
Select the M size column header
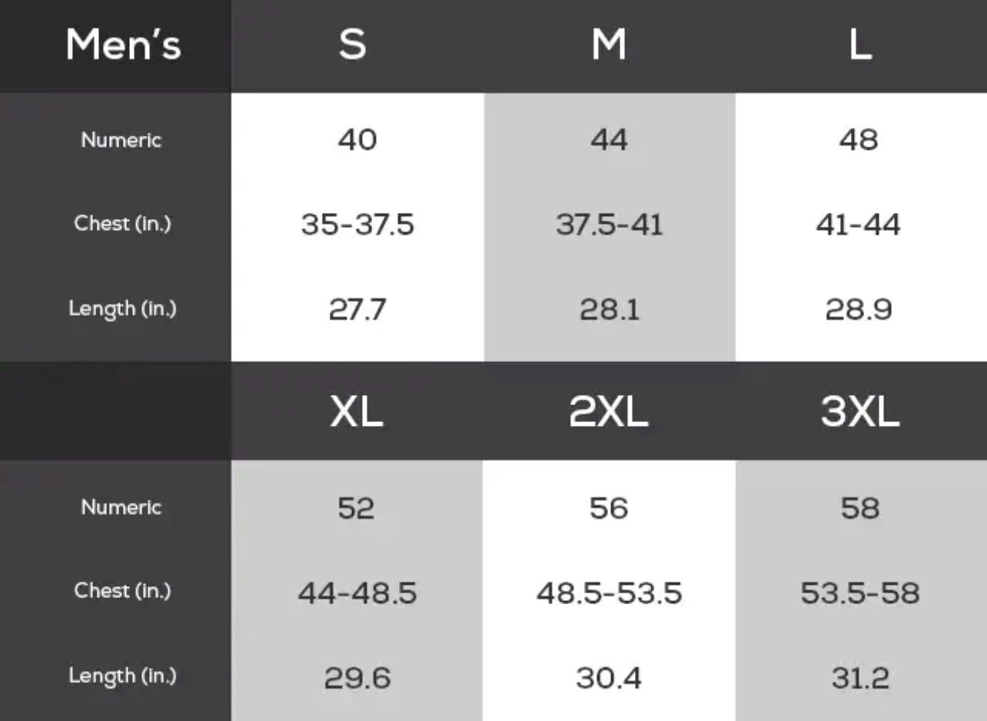609,45
